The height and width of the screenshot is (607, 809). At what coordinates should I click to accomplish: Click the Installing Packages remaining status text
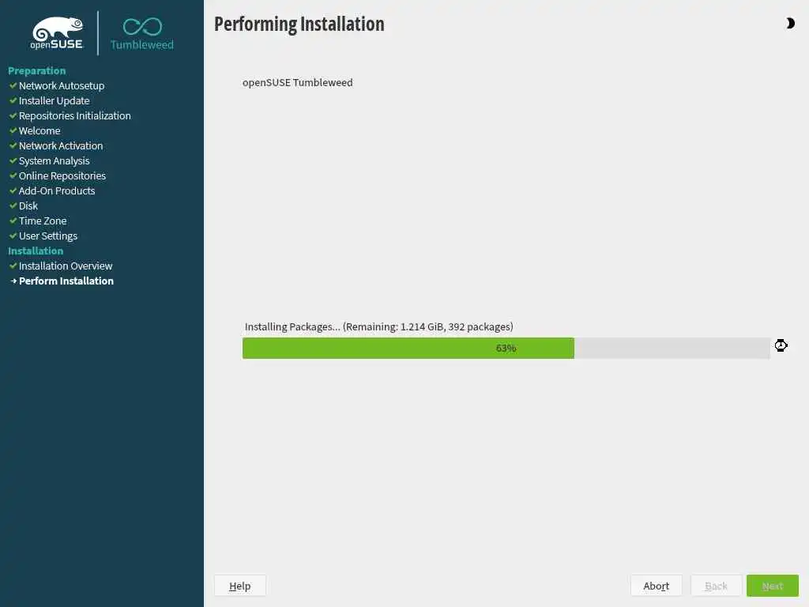378,326
